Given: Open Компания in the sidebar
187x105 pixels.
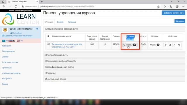Looking at the screenshot, I should (6, 46).
